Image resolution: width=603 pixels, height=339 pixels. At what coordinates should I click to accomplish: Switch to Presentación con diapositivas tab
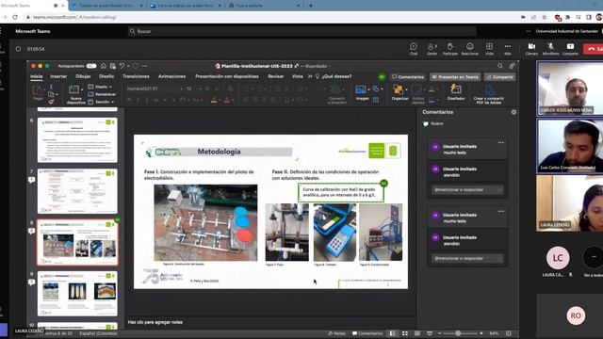click(x=227, y=76)
